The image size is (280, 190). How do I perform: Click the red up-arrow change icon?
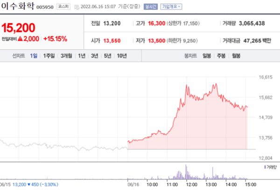[x=20, y=38]
